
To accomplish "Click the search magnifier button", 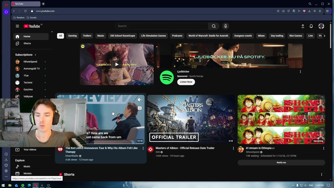I will pyautogui.click(x=214, y=26).
